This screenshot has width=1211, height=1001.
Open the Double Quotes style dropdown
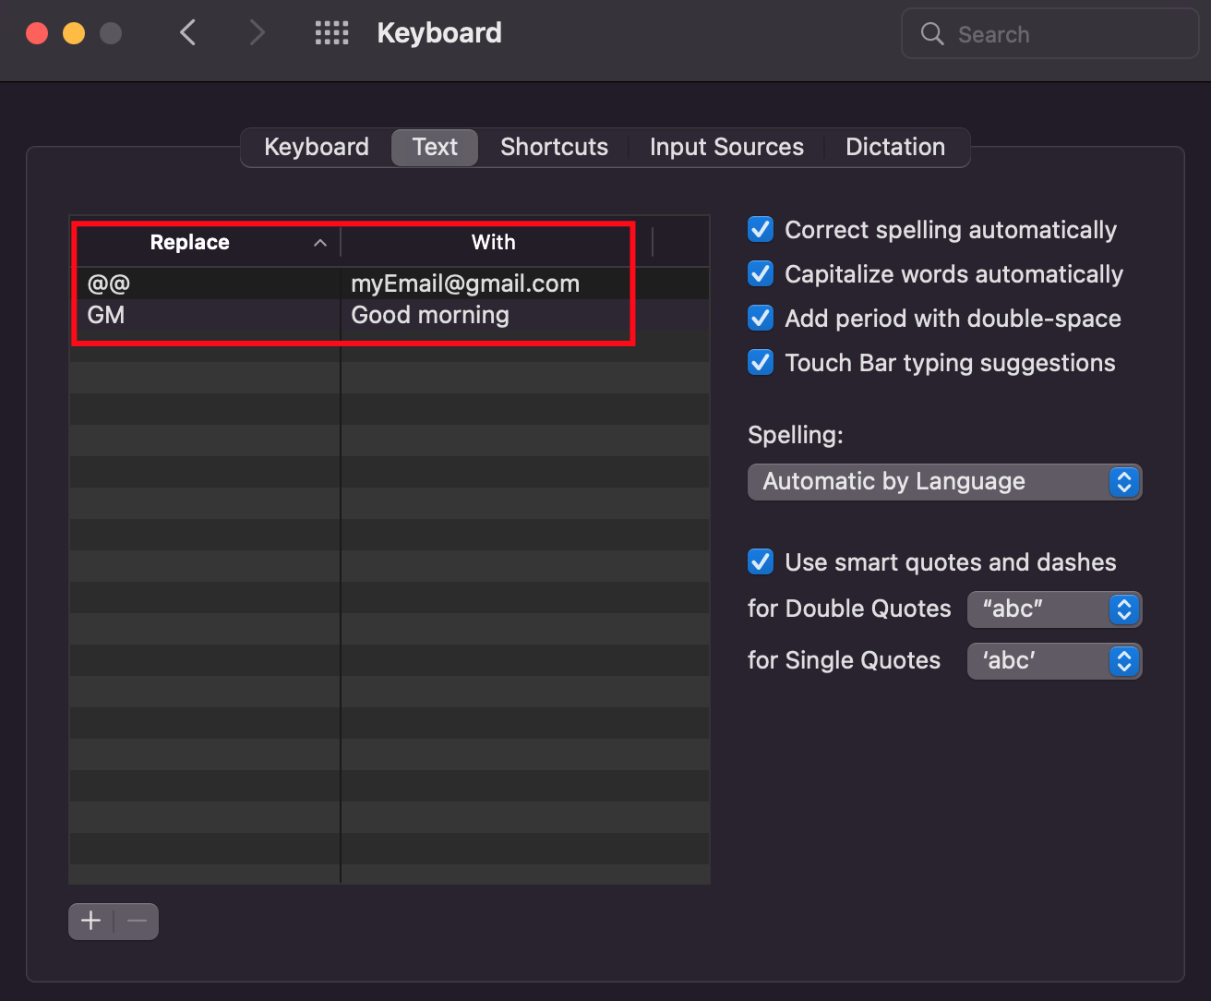click(1054, 609)
